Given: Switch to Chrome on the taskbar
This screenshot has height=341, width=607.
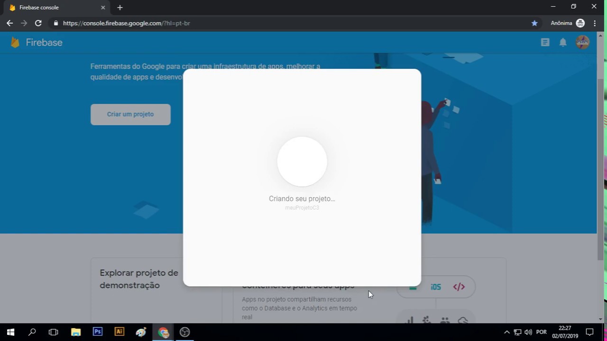Looking at the screenshot, I should 163,332.
